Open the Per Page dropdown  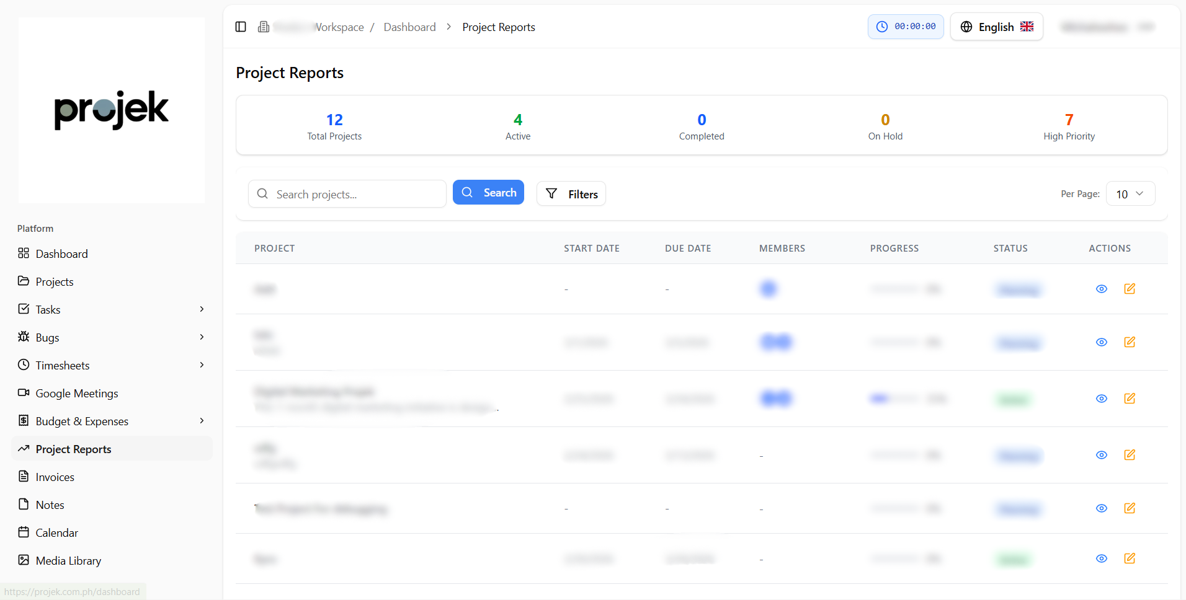tap(1130, 194)
